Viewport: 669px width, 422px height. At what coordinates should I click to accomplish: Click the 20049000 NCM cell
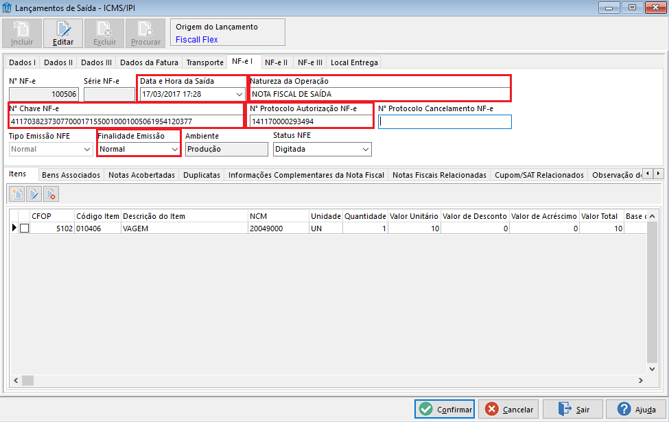[x=278, y=228]
